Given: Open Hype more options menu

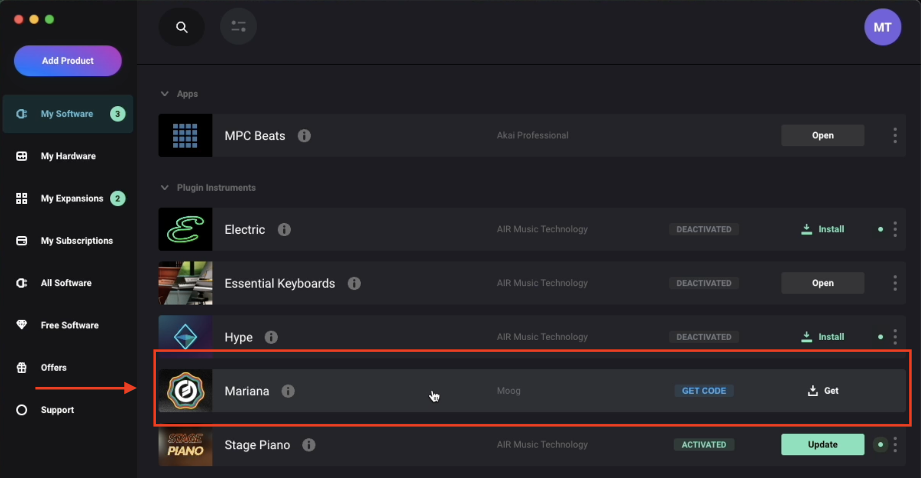Looking at the screenshot, I should [x=895, y=337].
